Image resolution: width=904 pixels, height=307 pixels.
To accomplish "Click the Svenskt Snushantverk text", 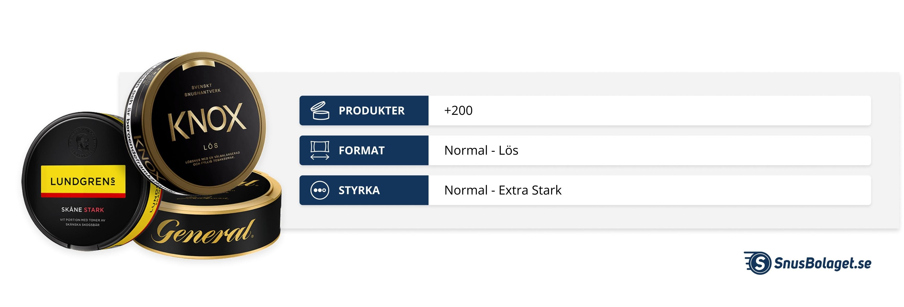I will [203, 90].
